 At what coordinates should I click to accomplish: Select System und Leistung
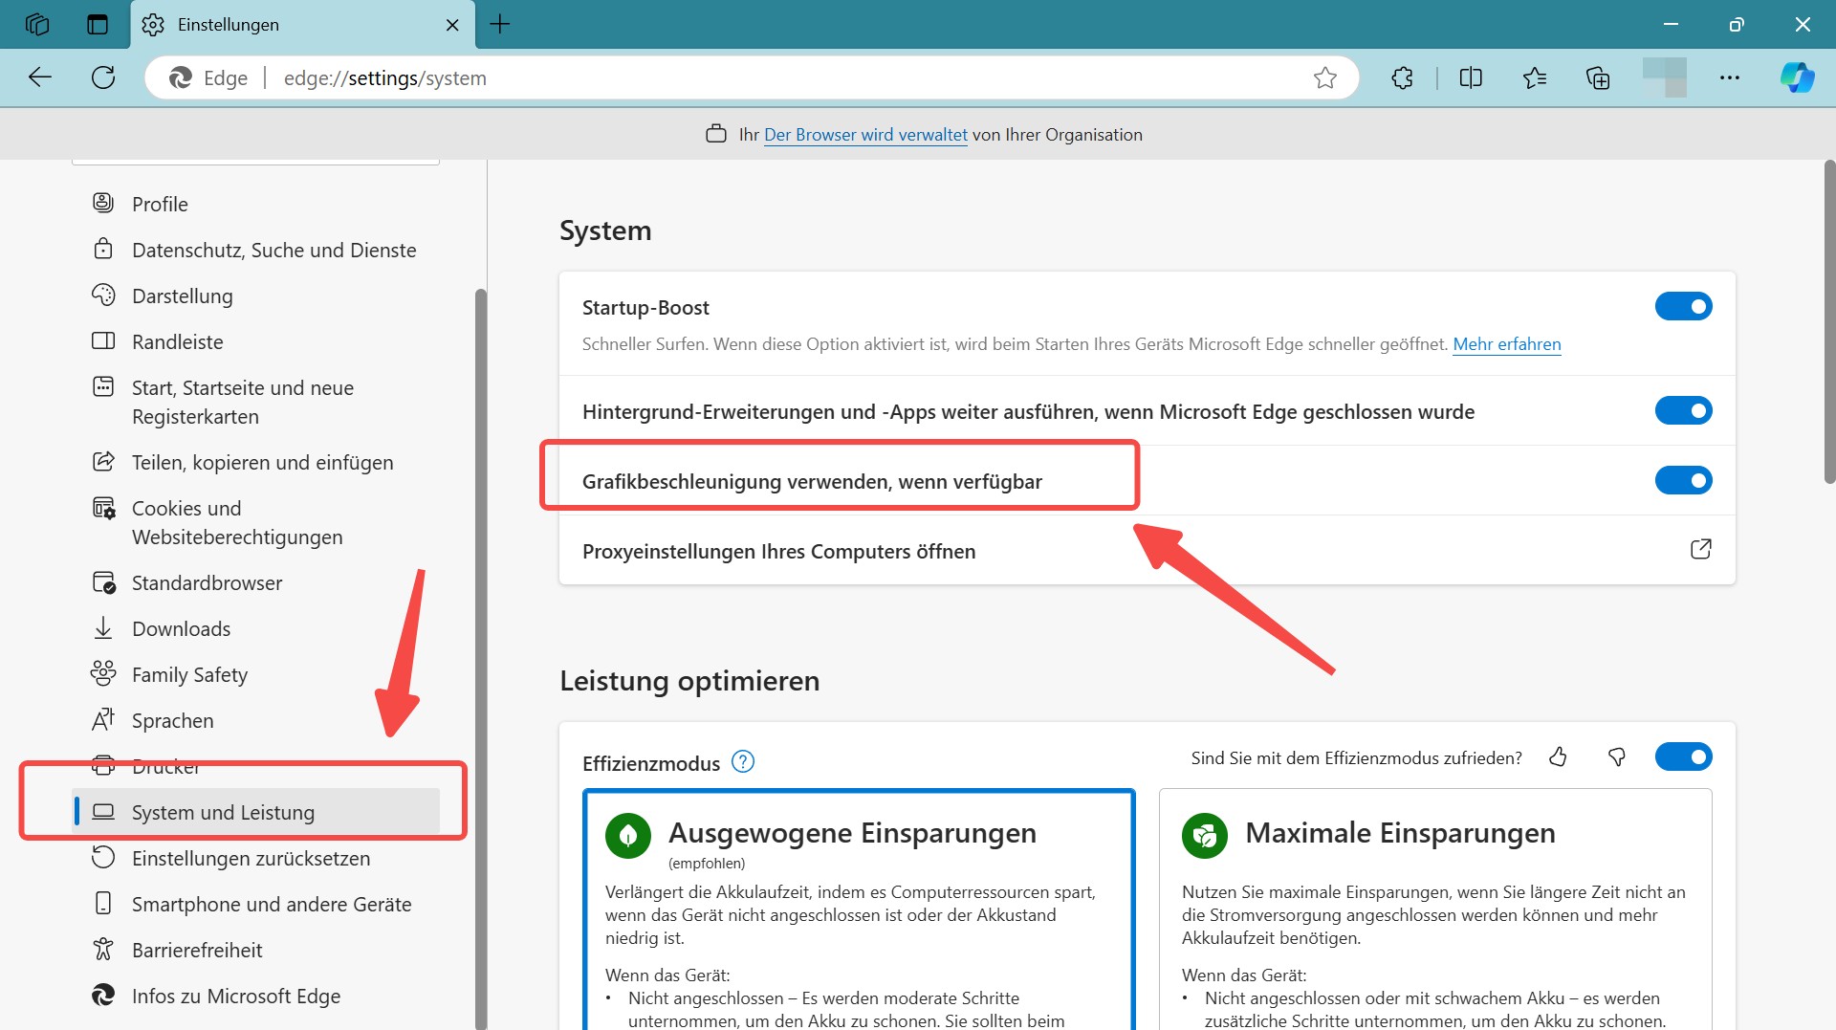(256, 812)
